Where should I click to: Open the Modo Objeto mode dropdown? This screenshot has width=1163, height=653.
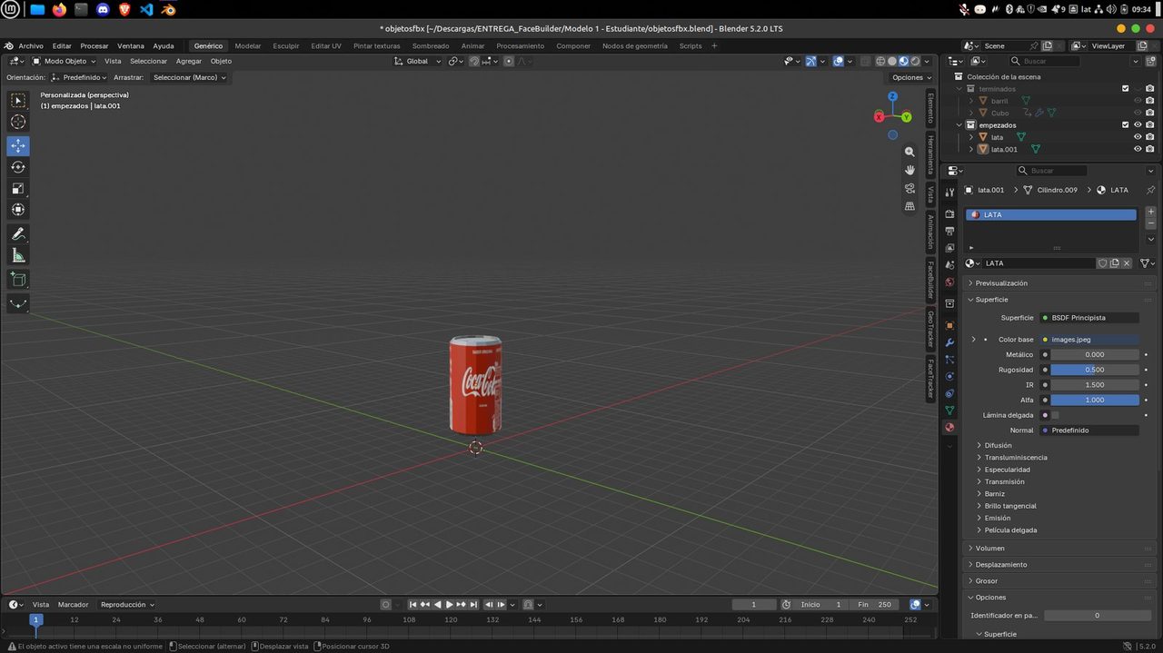click(64, 61)
